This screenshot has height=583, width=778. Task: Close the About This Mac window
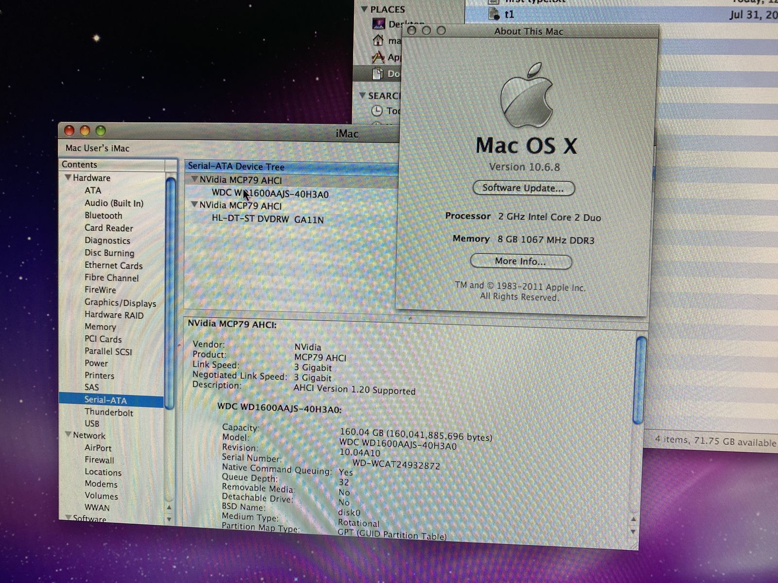pyautogui.click(x=412, y=31)
